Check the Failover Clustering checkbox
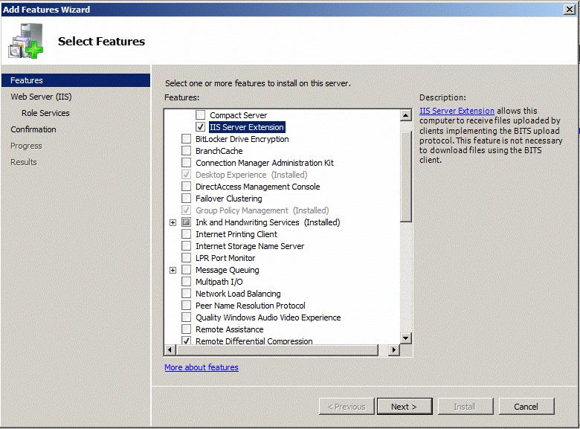The width and height of the screenshot is (580, 429). [x=186, y=199]
